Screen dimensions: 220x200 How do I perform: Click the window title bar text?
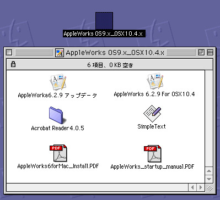point(115,53)
